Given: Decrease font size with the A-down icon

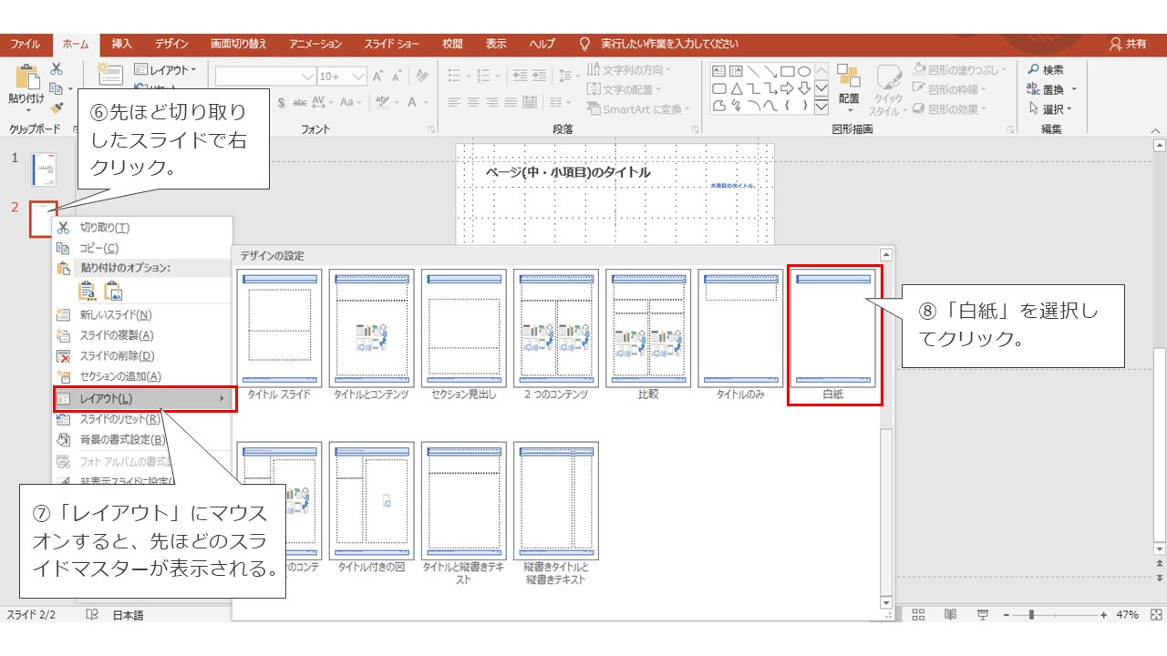Looking at the screenshot, I should pos(399,77).
